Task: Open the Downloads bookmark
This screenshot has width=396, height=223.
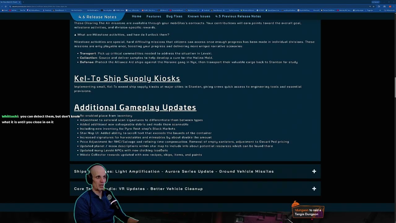Action: click(x=47, y=10)
